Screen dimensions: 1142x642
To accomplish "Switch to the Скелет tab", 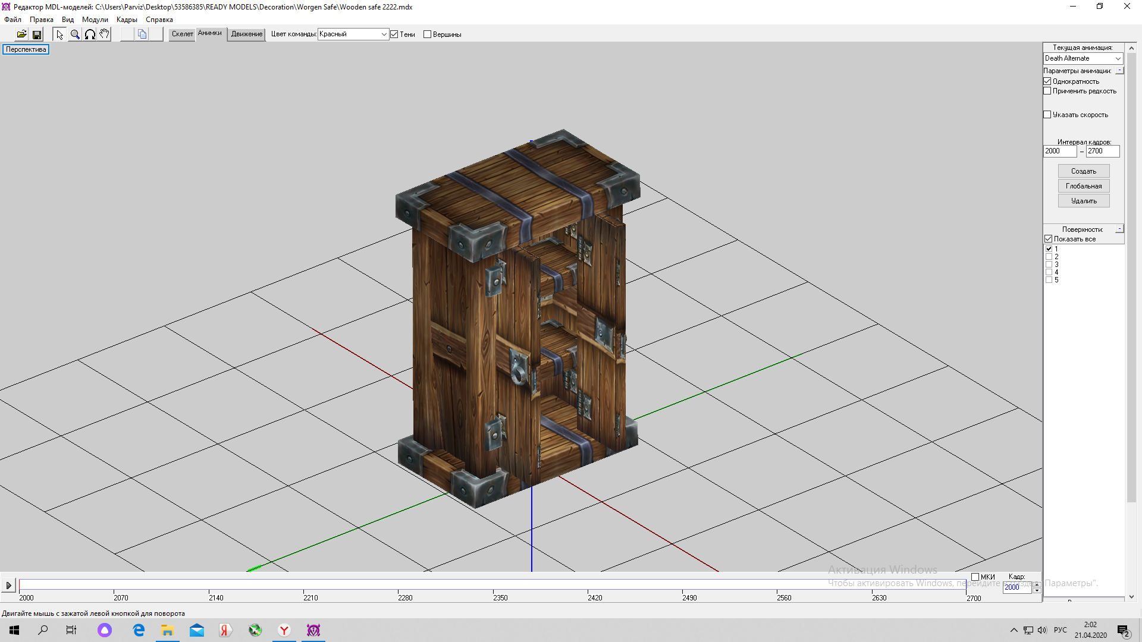I will 182,34.
